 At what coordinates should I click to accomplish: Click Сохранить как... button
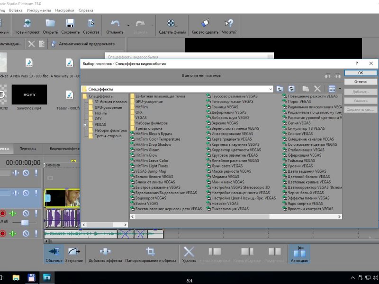point(361,110)
